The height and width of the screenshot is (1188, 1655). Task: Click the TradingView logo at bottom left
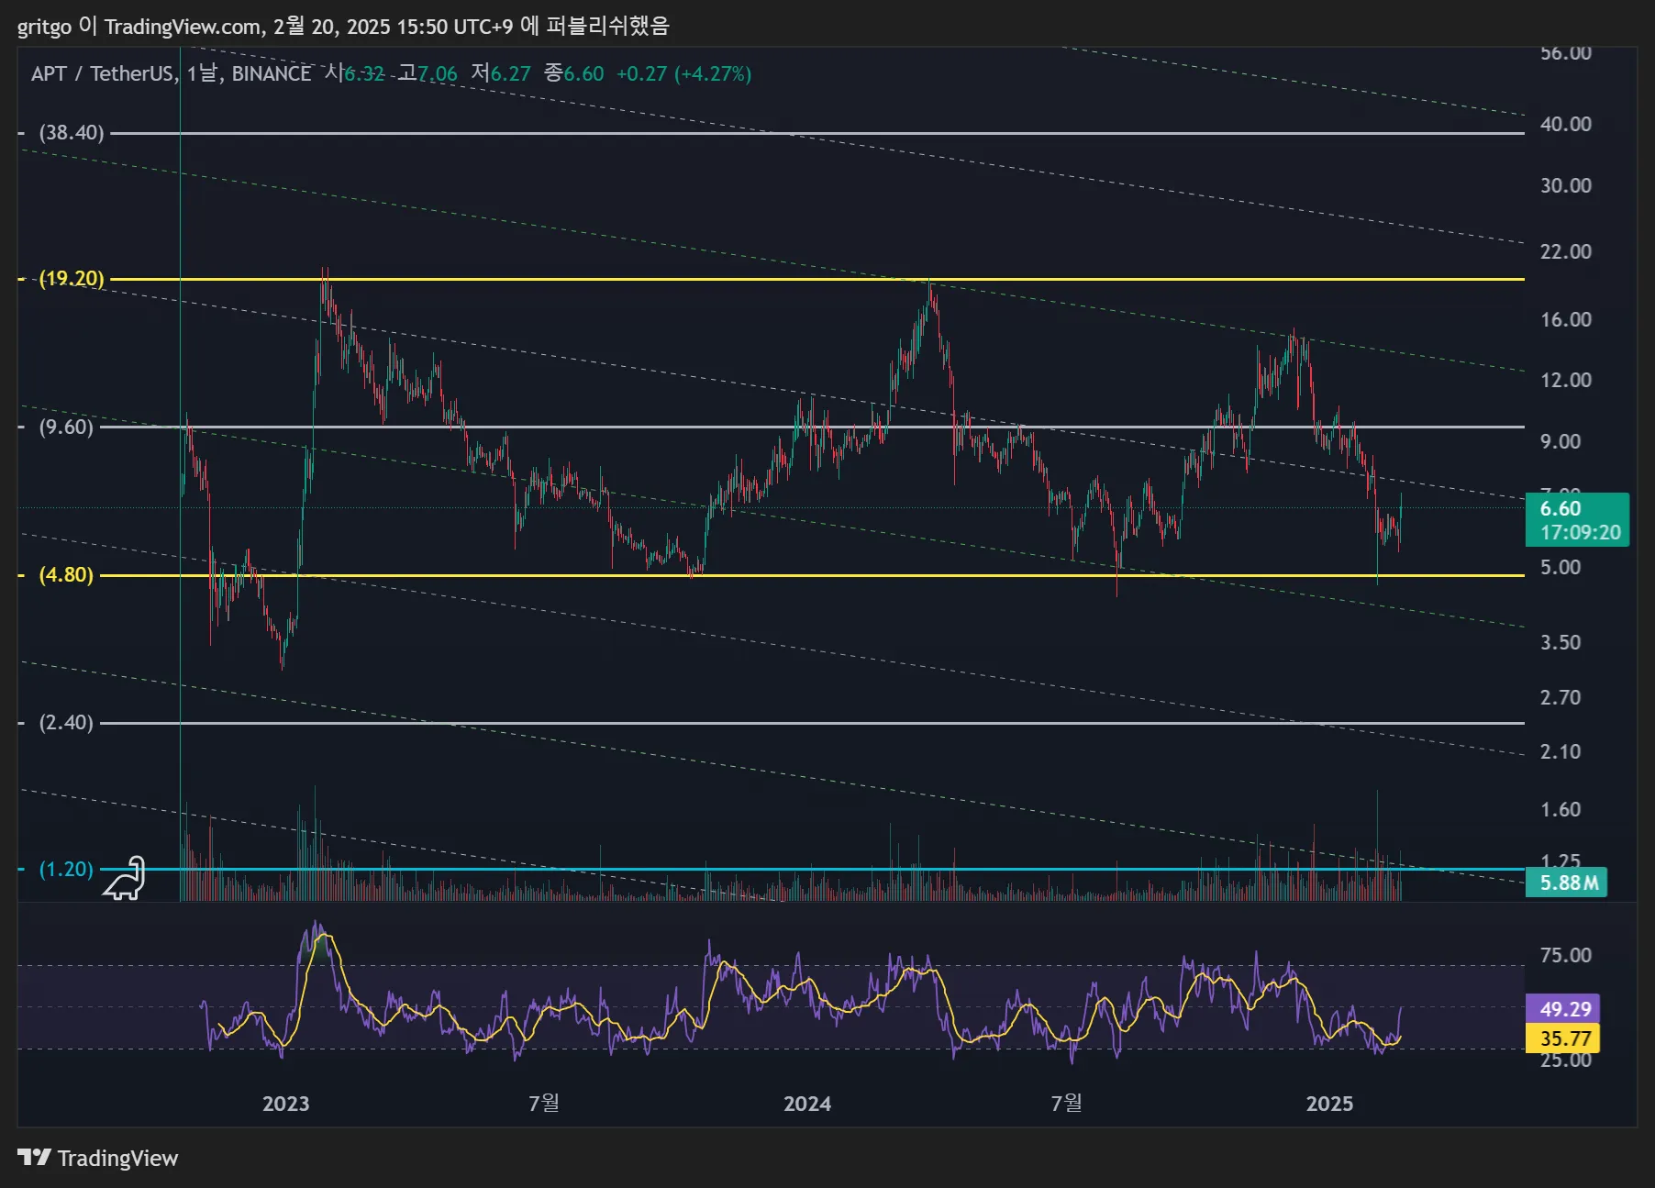coord(97,1158)
